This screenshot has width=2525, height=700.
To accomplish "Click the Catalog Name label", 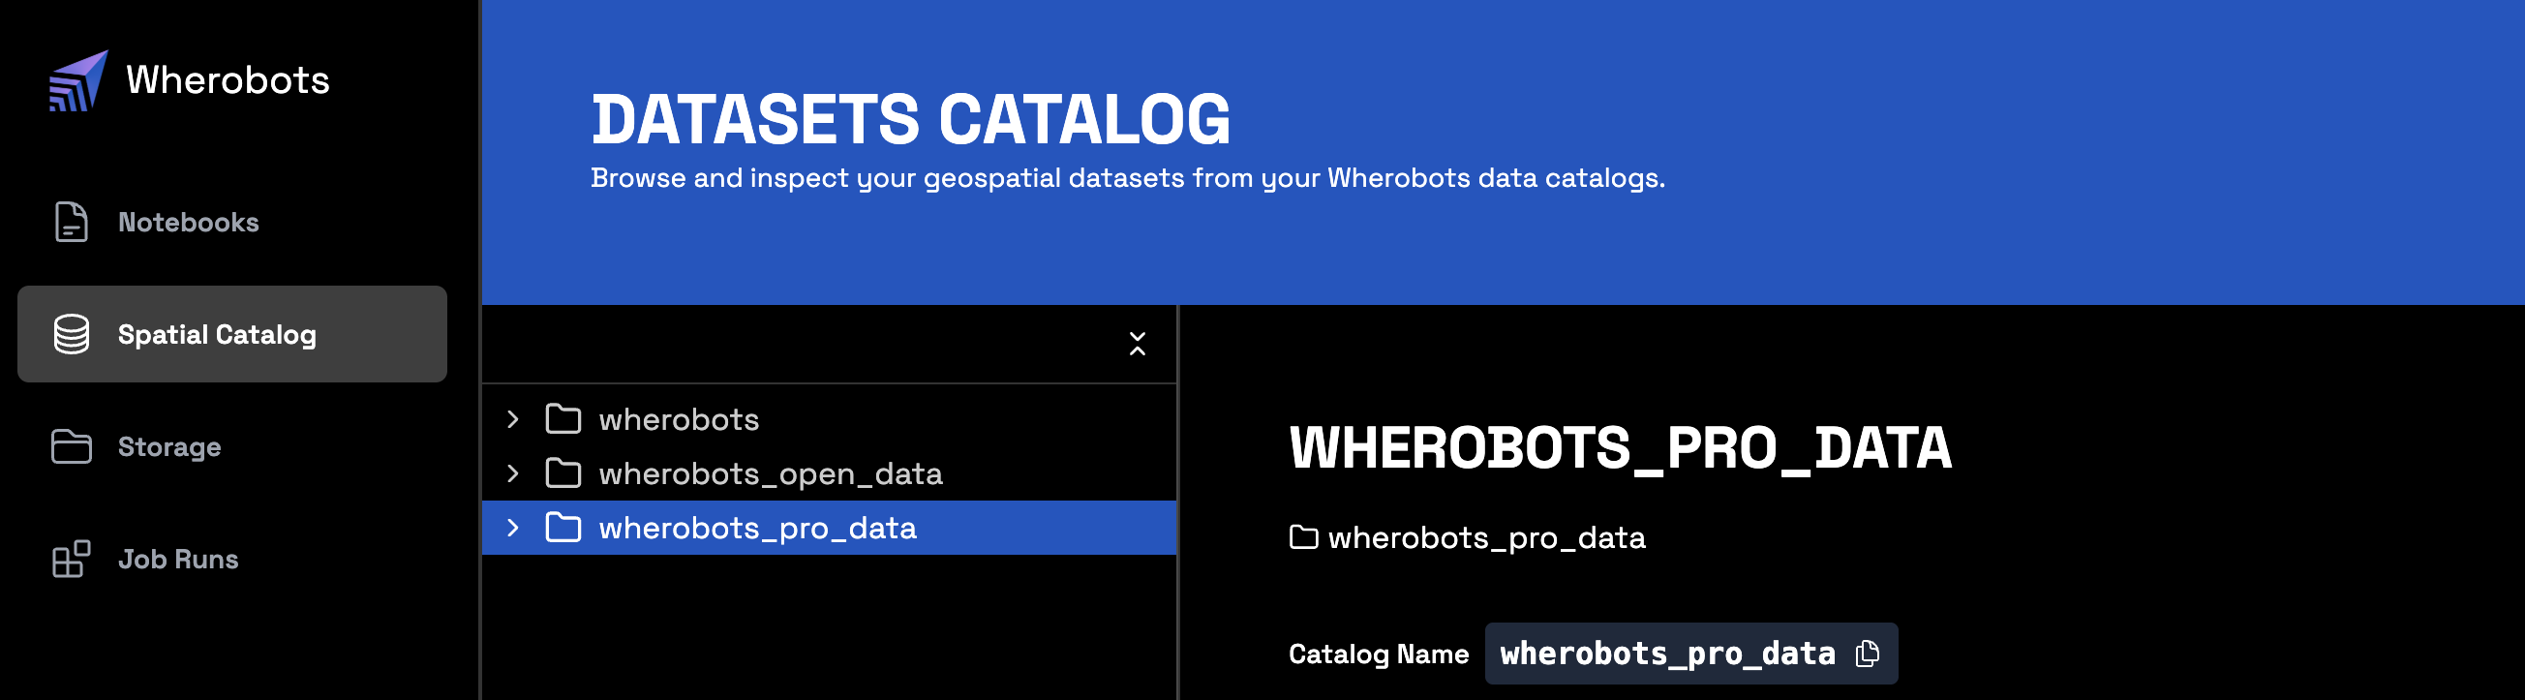I will pos(1379,654).
